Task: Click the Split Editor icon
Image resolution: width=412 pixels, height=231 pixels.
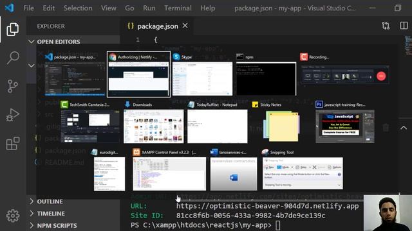Action: pyautogui.click(x=404, y=26)
